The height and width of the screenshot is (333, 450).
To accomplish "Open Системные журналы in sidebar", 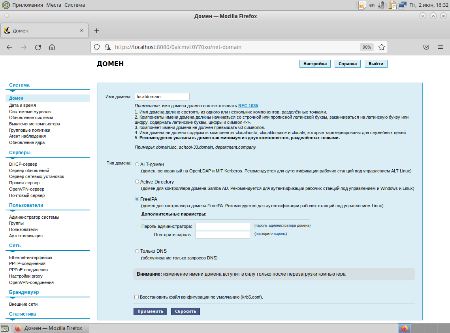I will (30, 112).
